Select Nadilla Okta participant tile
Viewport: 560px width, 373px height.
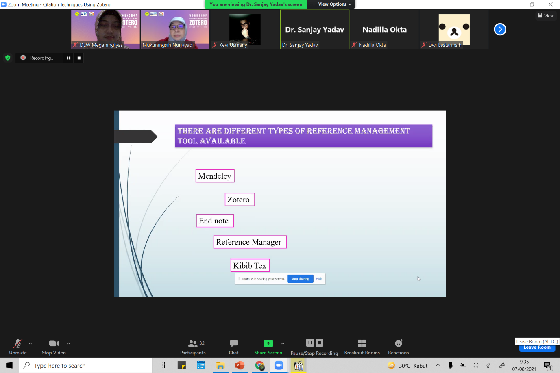[x=384, y=29]
